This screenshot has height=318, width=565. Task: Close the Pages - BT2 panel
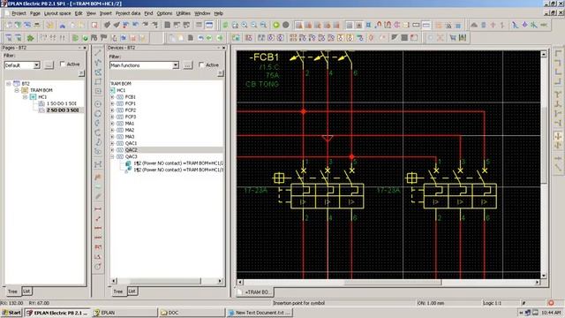(x=85, y=48)
